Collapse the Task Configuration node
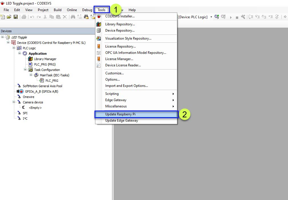 25,70
